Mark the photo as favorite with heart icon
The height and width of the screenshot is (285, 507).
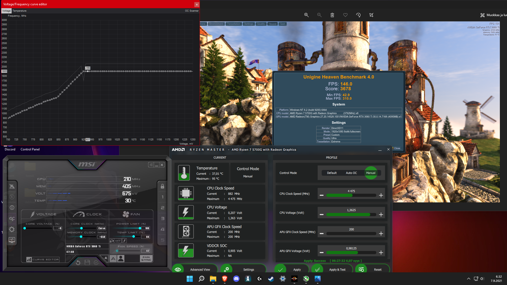(345, 15)
